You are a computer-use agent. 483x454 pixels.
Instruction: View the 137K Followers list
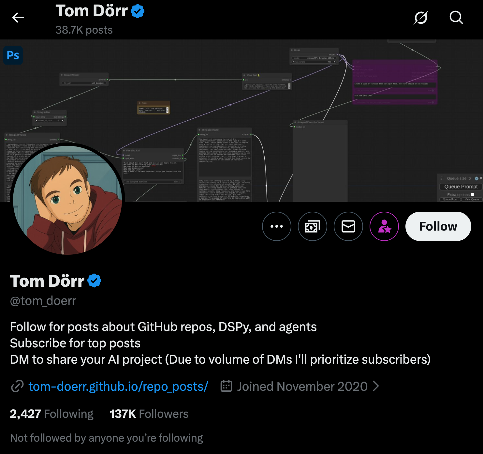pyautogui.click(x=149, y=414)
